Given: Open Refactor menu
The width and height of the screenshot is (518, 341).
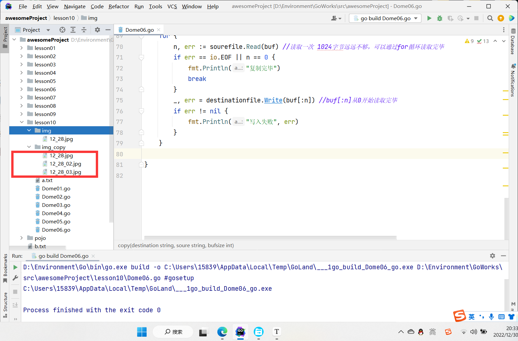Looking at the screenshot, I should (119, 6).
